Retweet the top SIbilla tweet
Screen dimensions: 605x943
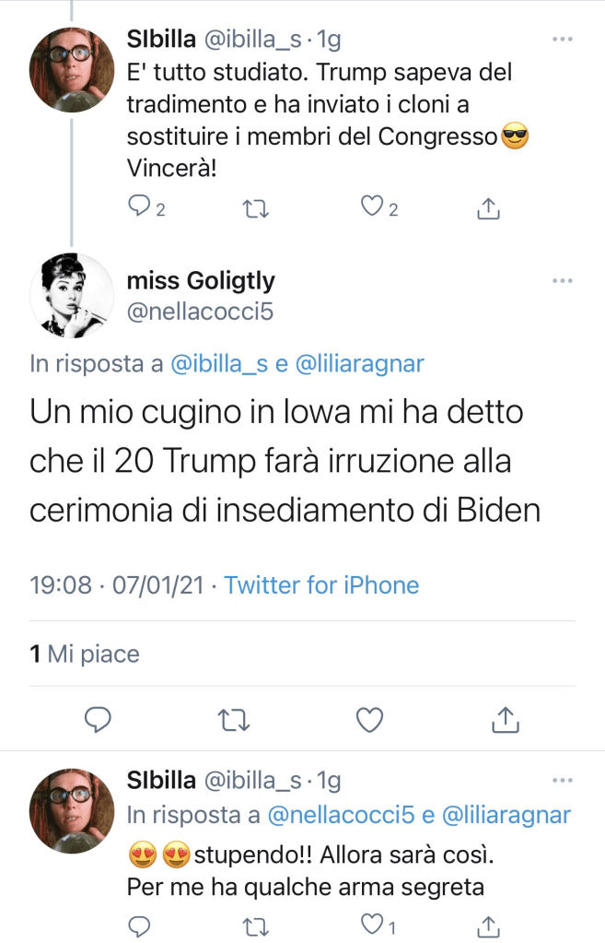[256, 208]
